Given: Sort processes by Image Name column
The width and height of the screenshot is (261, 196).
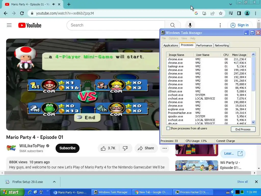Looking at the screenshot, I should [x=180, y=55].
